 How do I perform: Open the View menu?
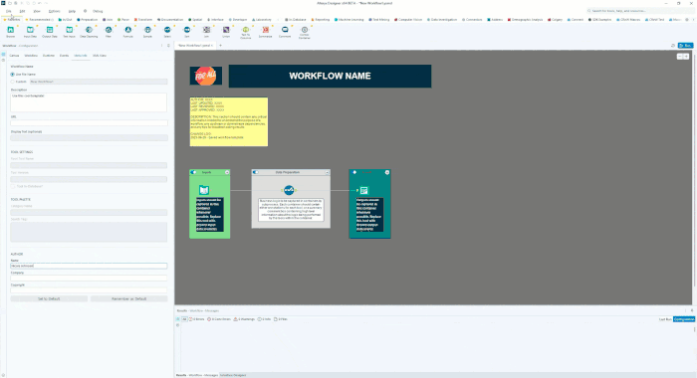point(37,11)
